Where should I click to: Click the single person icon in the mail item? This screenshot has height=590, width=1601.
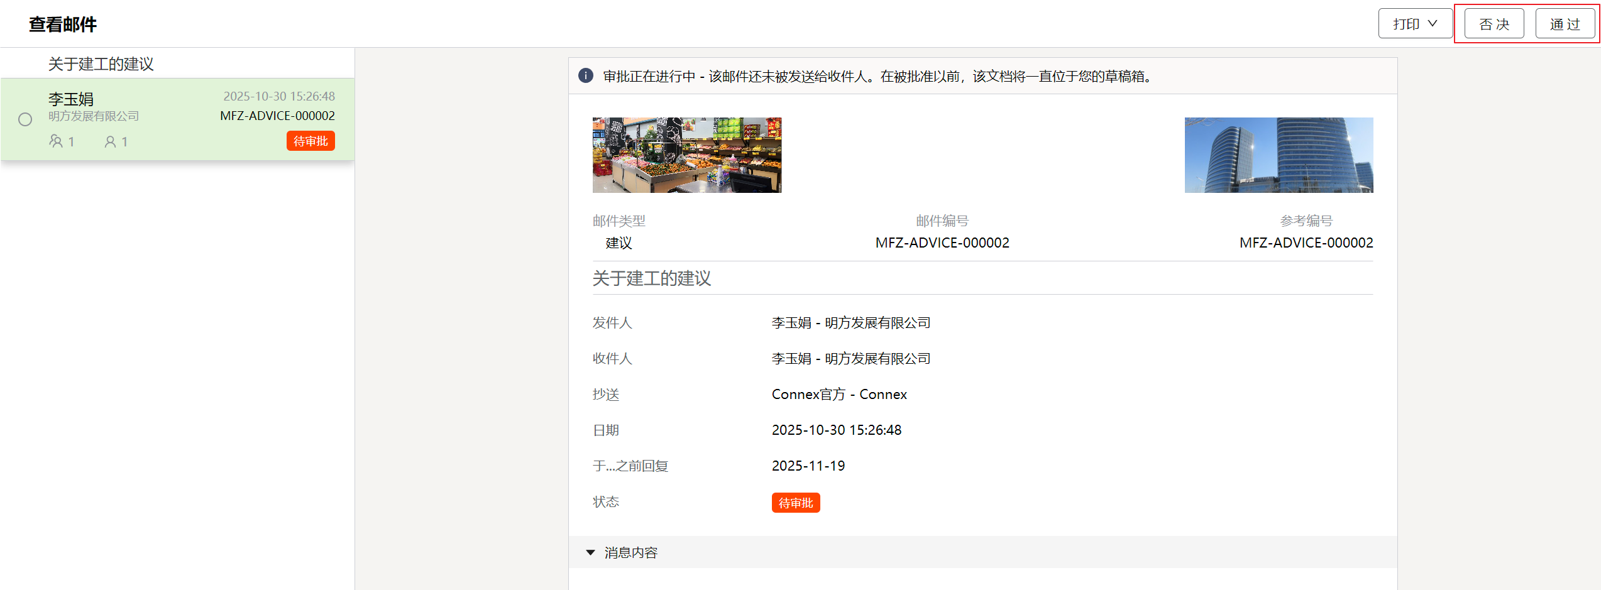(x=110, y=142)
